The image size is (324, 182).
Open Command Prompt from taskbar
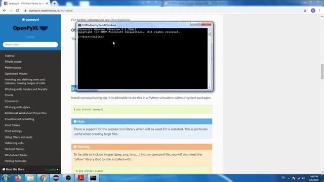tap(93, 178)
